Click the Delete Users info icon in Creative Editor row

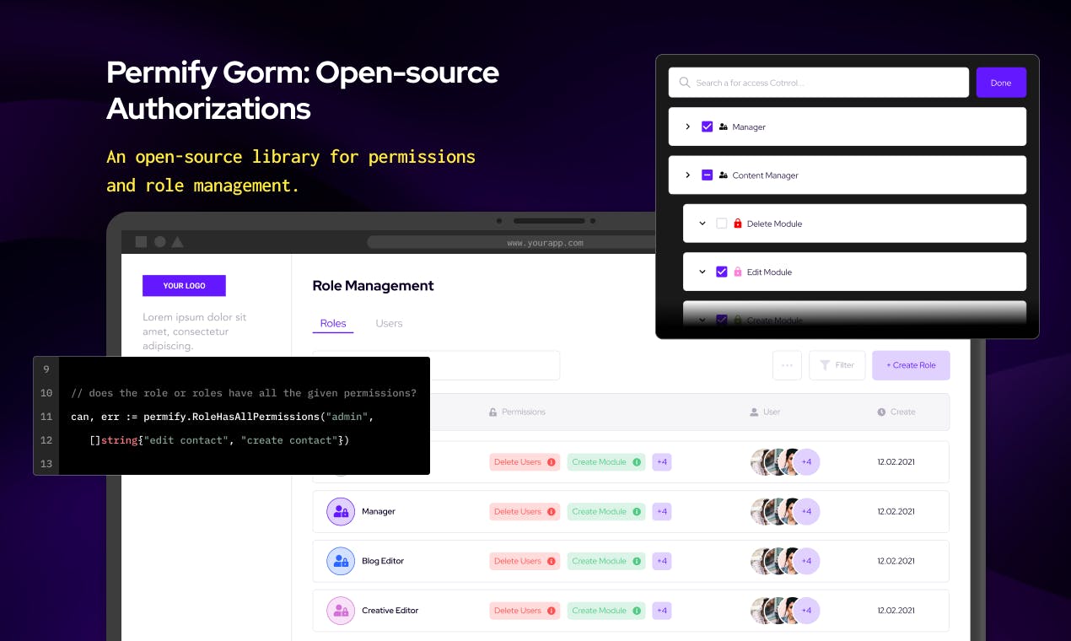click(x=552, y=611)
